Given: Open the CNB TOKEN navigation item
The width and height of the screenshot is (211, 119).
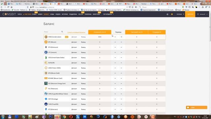Looking at the screenshot, I should pyautogui.click(x=27, y=14).
